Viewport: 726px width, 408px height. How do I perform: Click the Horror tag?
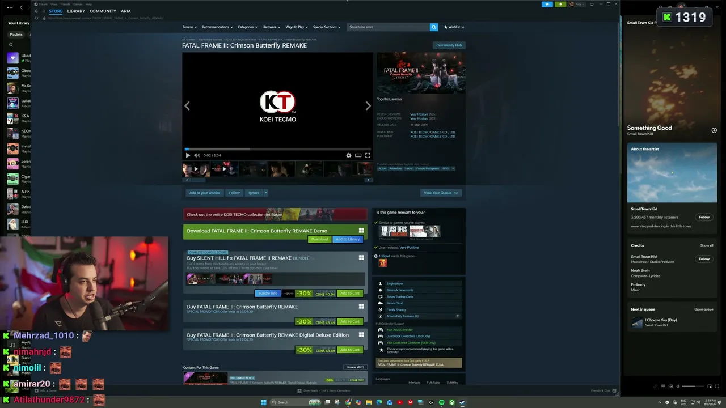click(x=408, y=168)
